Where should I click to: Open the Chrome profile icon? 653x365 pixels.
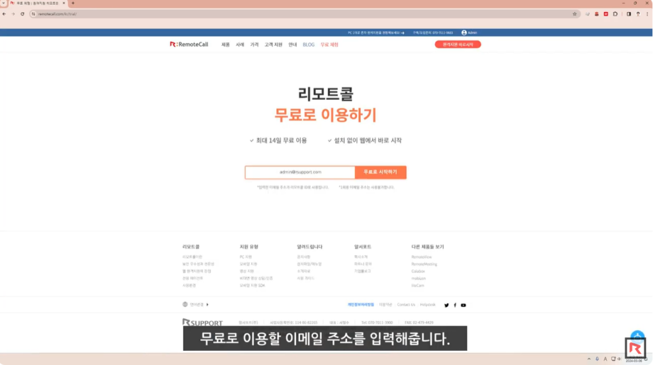(638, 13)
